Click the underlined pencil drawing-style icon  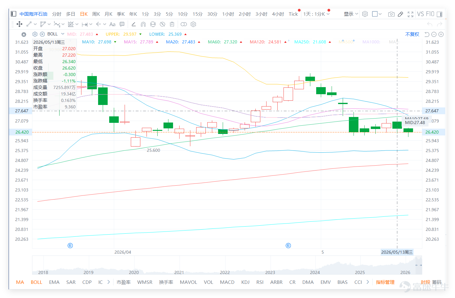[x=134, y=24]
